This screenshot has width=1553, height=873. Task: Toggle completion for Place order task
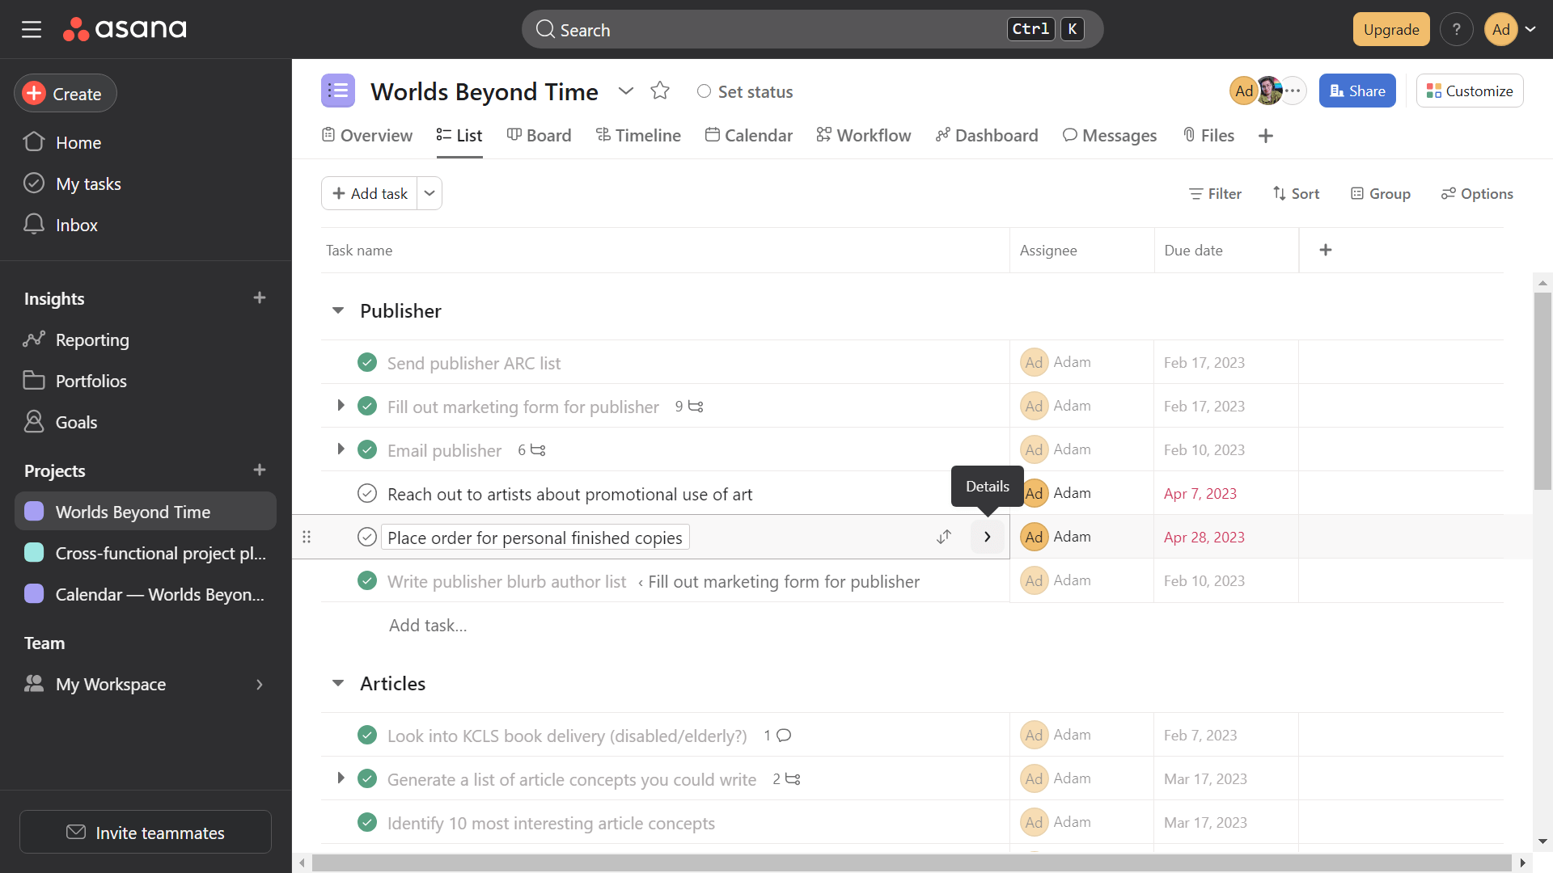click(367, 536)
